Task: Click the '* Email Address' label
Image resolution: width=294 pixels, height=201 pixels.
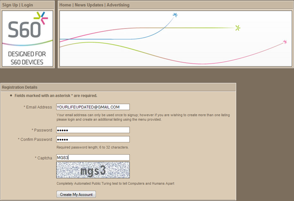Action: coord(38,107)
